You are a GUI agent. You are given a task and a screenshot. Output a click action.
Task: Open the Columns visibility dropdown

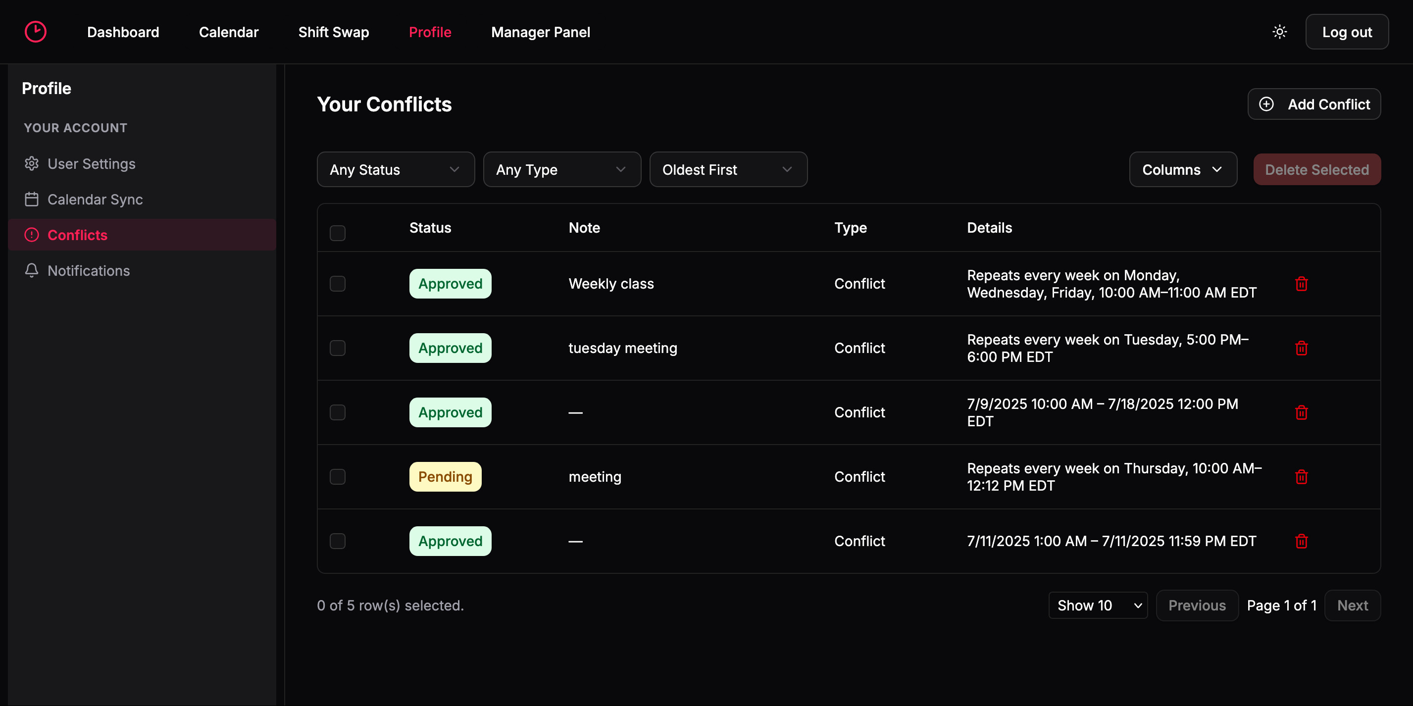point(1183,169)
